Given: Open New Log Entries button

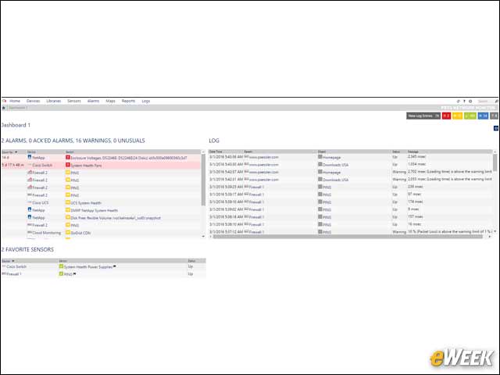Looking at the screenshot, I should (423, 116).
